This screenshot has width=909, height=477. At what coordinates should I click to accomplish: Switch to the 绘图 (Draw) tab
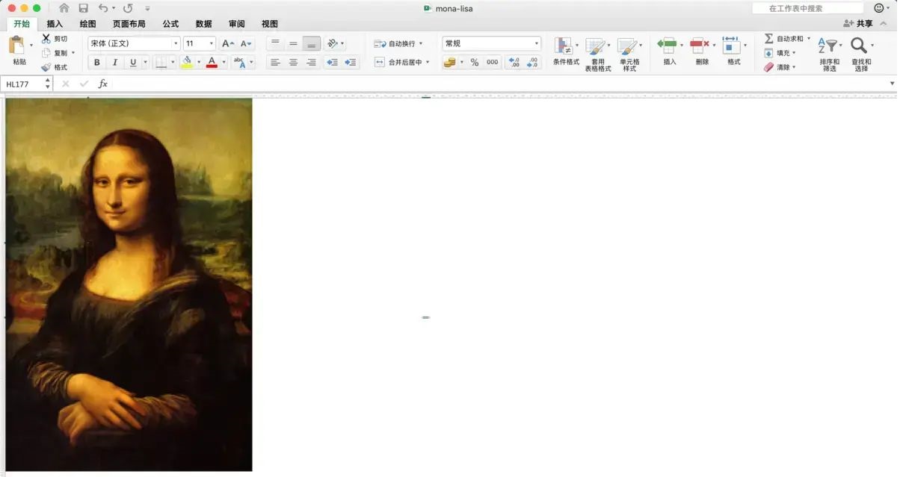(87, 24)
